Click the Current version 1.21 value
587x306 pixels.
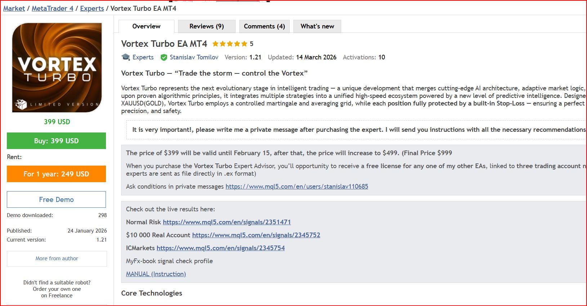click(102, 240)
